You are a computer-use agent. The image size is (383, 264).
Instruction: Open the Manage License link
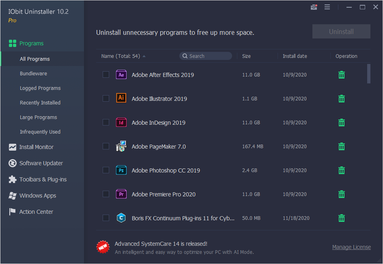(x=351, y=247)
